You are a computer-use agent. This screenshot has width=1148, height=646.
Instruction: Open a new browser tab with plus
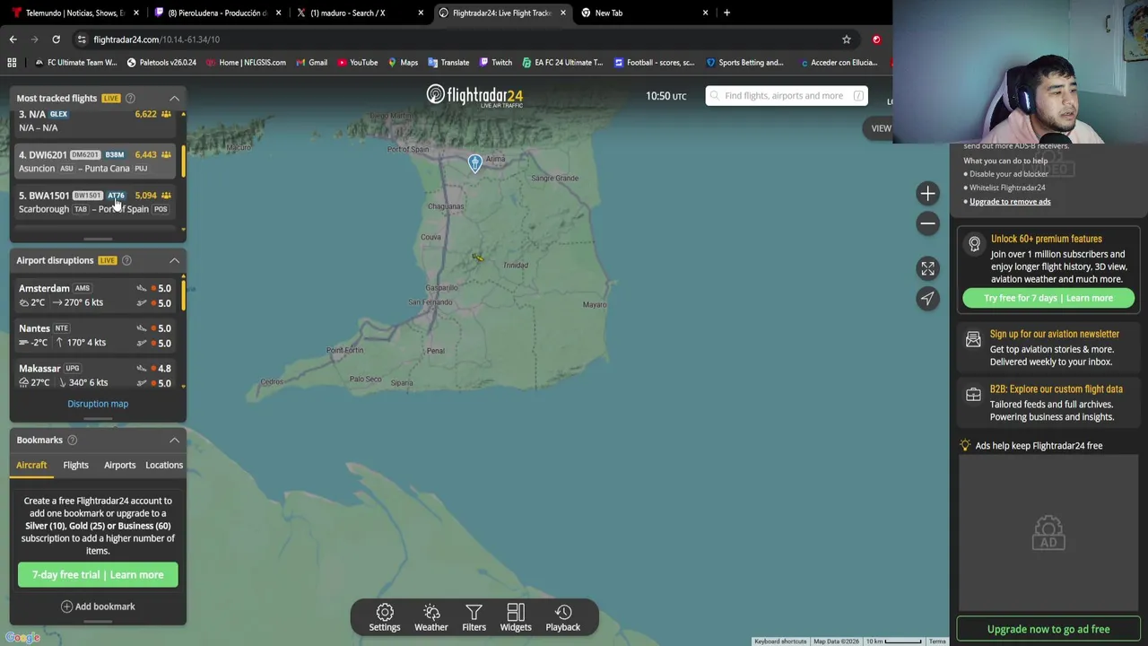pyautogui.click(x=726, y=13)
